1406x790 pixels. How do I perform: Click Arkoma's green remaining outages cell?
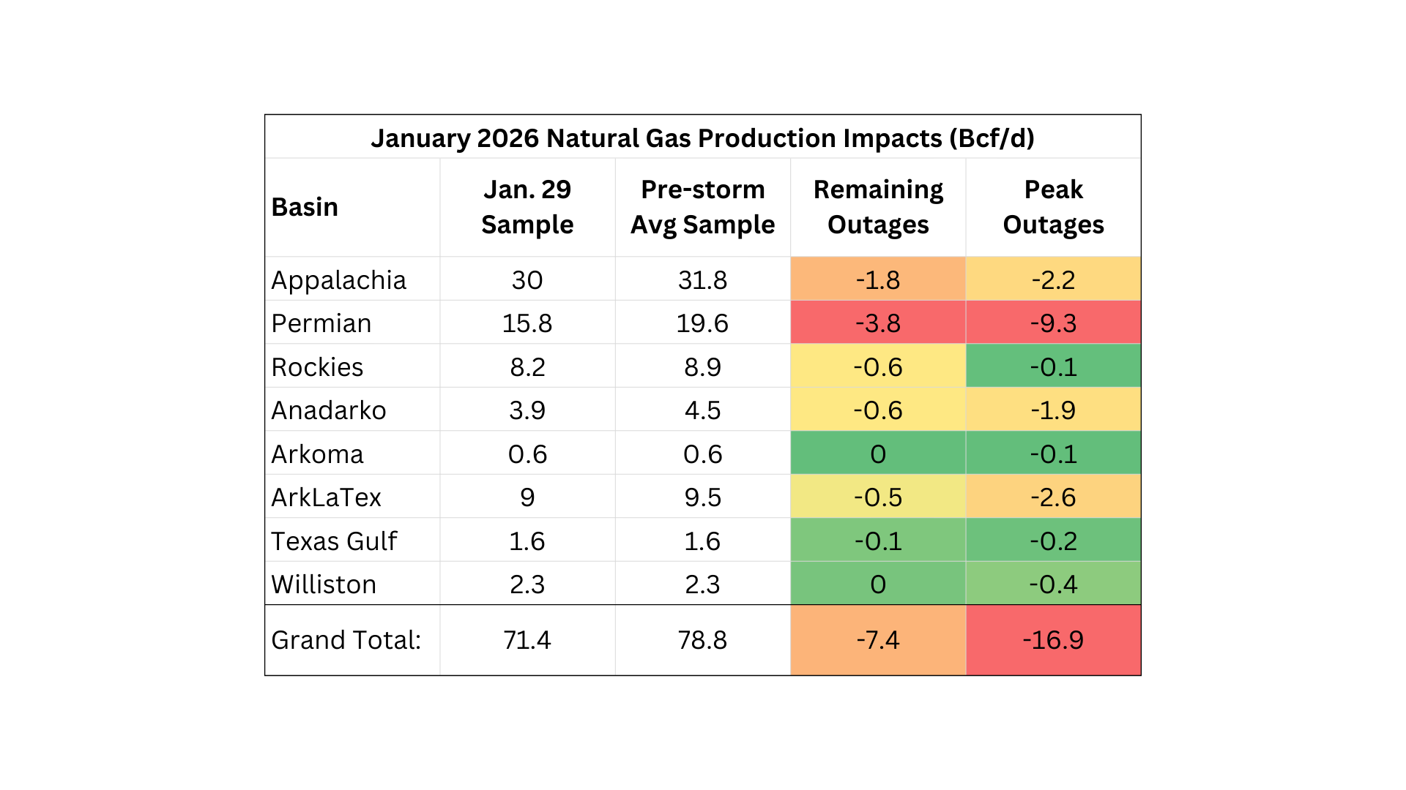878,454
